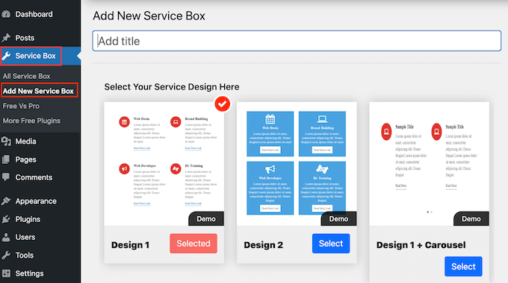
Task: Click the Dashboard gauge icon
Action: coord(6,14)
